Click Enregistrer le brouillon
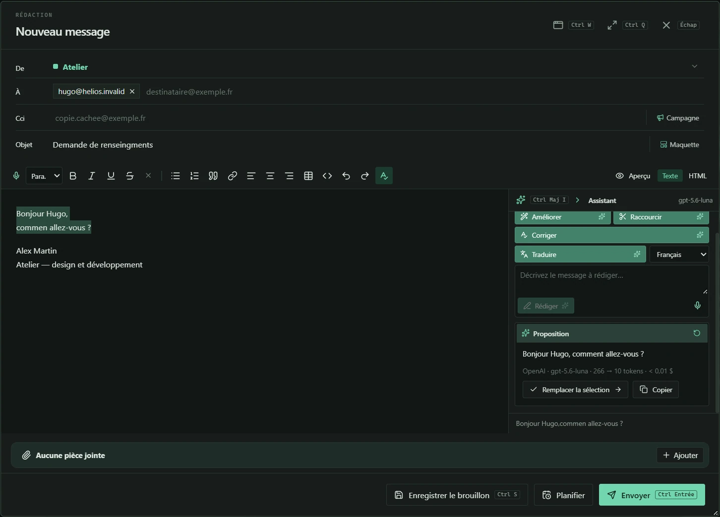The height and width of the screenshot is (517, 720). (x=457, y=495)
